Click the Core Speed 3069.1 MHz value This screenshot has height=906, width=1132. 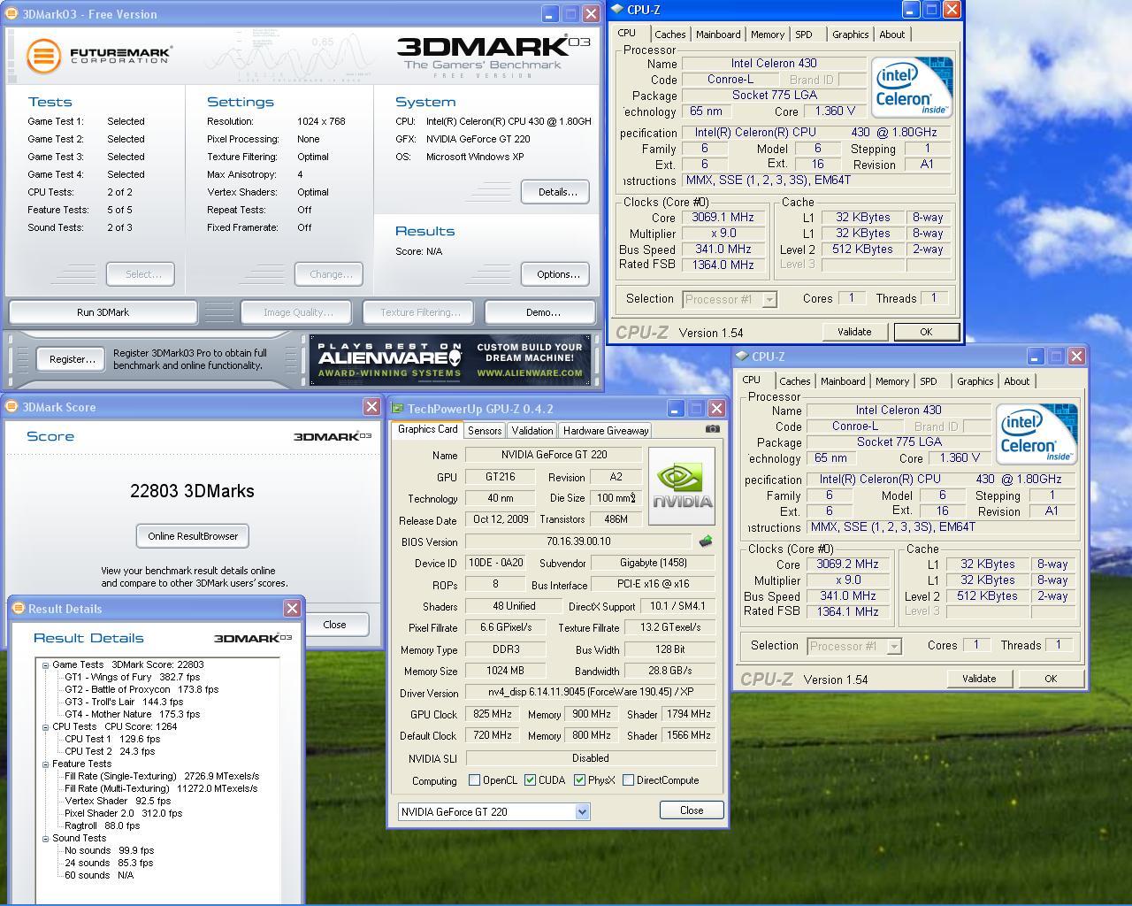pos(723,217)
